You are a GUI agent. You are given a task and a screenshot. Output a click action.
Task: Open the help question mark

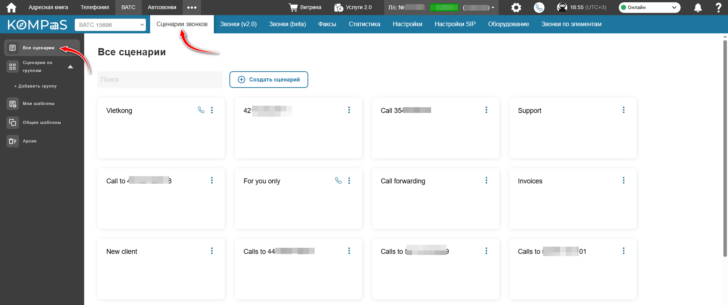718,8
